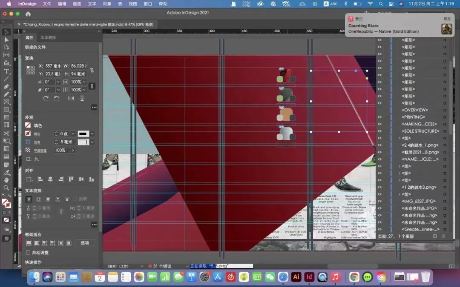The width and height of the screenshot is (460, 287).
Task: Hide the <PRINTING> layer item
Action: [379, 117]
